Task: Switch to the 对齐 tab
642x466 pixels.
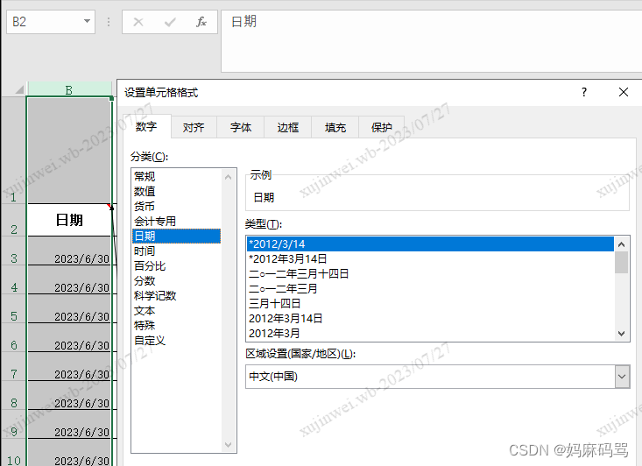Action: coord(194,127)
